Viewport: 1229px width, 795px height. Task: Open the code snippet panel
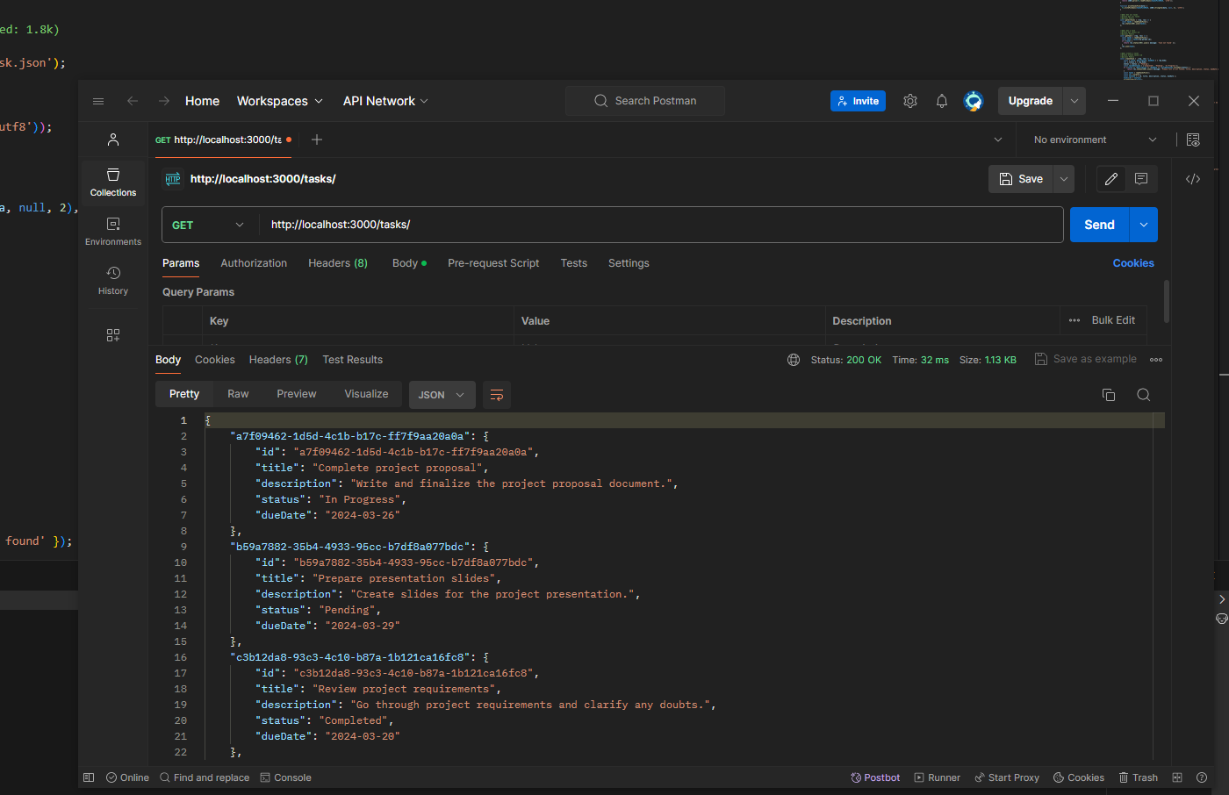[x=1193, y=179]
